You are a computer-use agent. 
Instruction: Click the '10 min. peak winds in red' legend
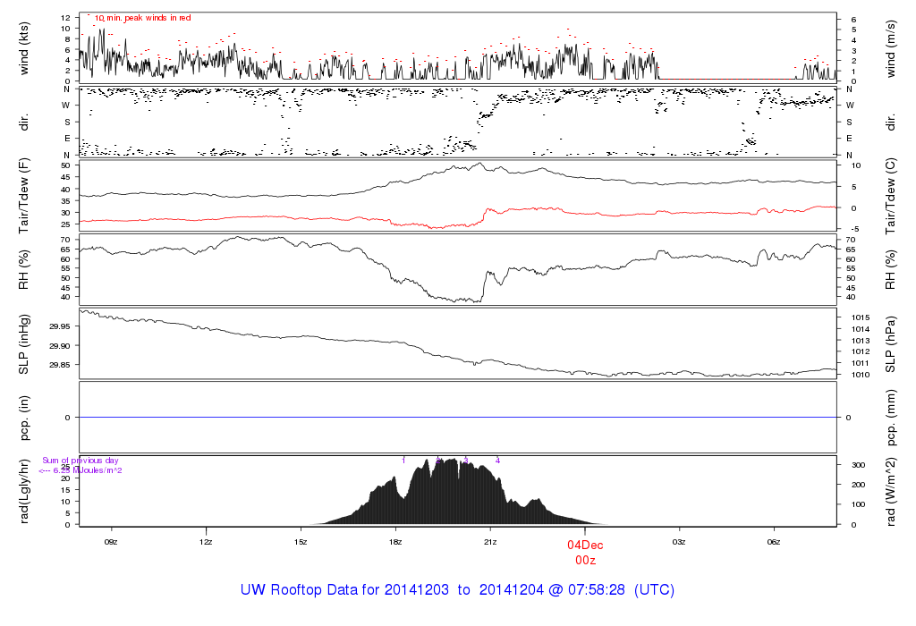tap(142, 18)
